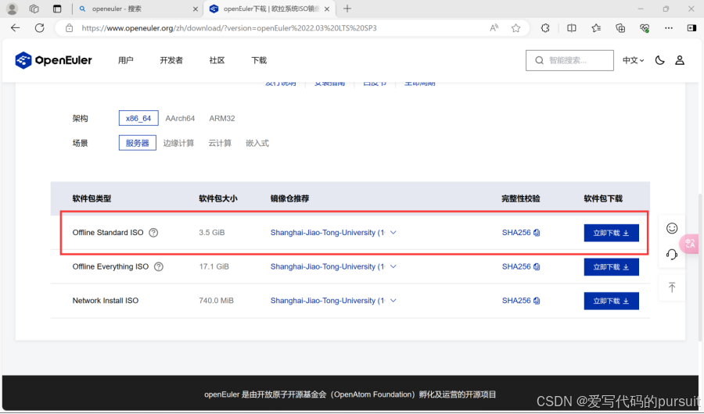
Task: Go back with the browser back arrow
Action: (16, 28)
